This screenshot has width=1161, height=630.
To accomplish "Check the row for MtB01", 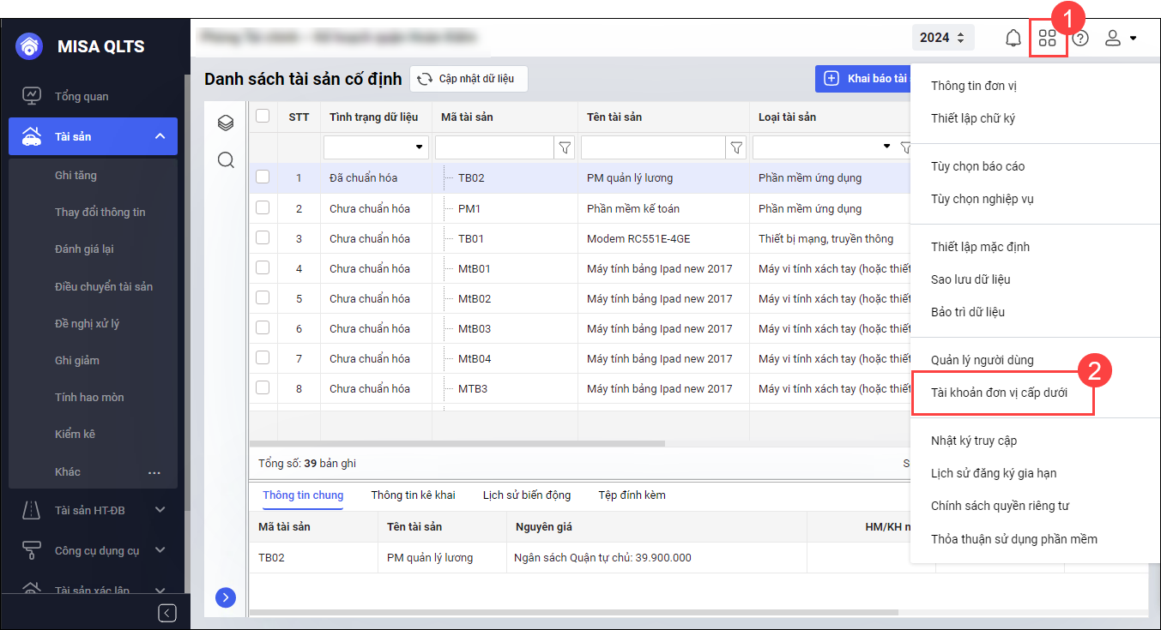I will [263, 267].
